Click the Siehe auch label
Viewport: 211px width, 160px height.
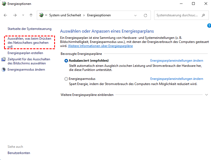pos(15,147)
